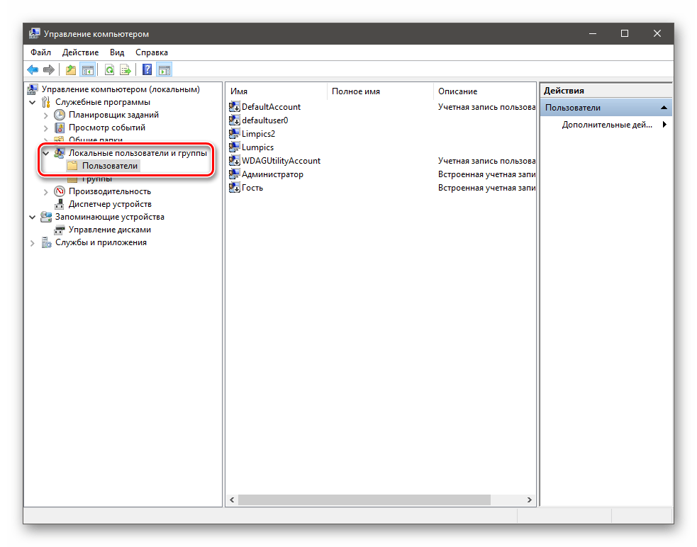This screenshot has height=547, width=697.
Task: Click the Export List toolbar icon
Action: (x=126, y=69)
